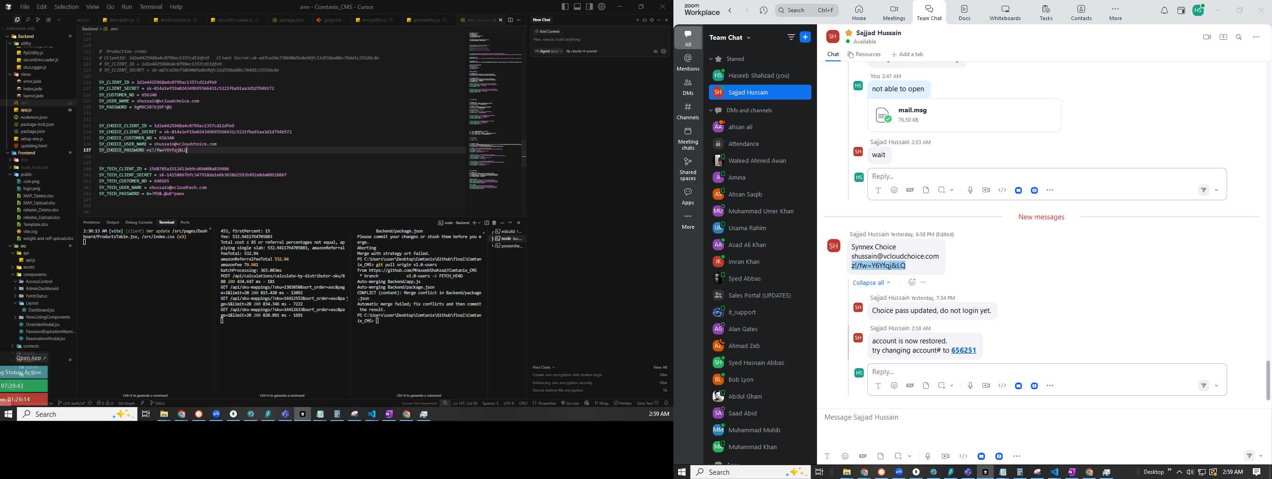This screenshot has height=479, width=1272.
Task: Click 656251 account number link
Action: pyautogui.click(x=963, y=351)
